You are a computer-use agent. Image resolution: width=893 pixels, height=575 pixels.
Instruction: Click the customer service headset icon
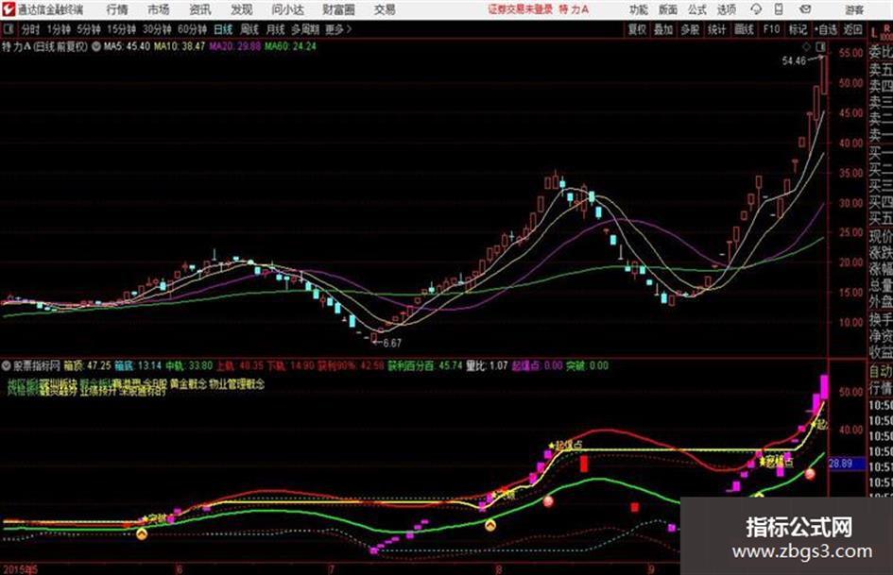756,9
